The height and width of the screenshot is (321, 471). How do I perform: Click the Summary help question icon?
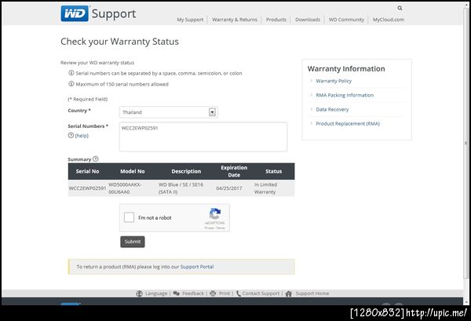pyautogui.click(x=96, y=159)
